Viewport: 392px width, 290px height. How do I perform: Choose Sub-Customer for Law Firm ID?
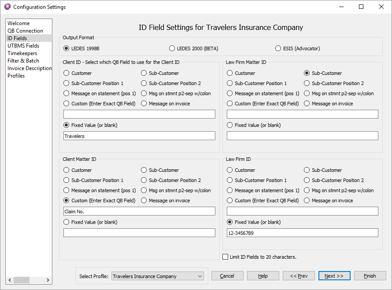click(323, 170)
